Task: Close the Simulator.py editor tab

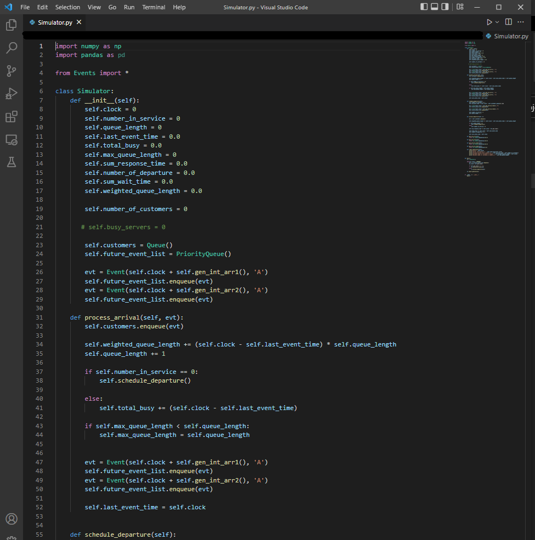Action: (79, 22)
